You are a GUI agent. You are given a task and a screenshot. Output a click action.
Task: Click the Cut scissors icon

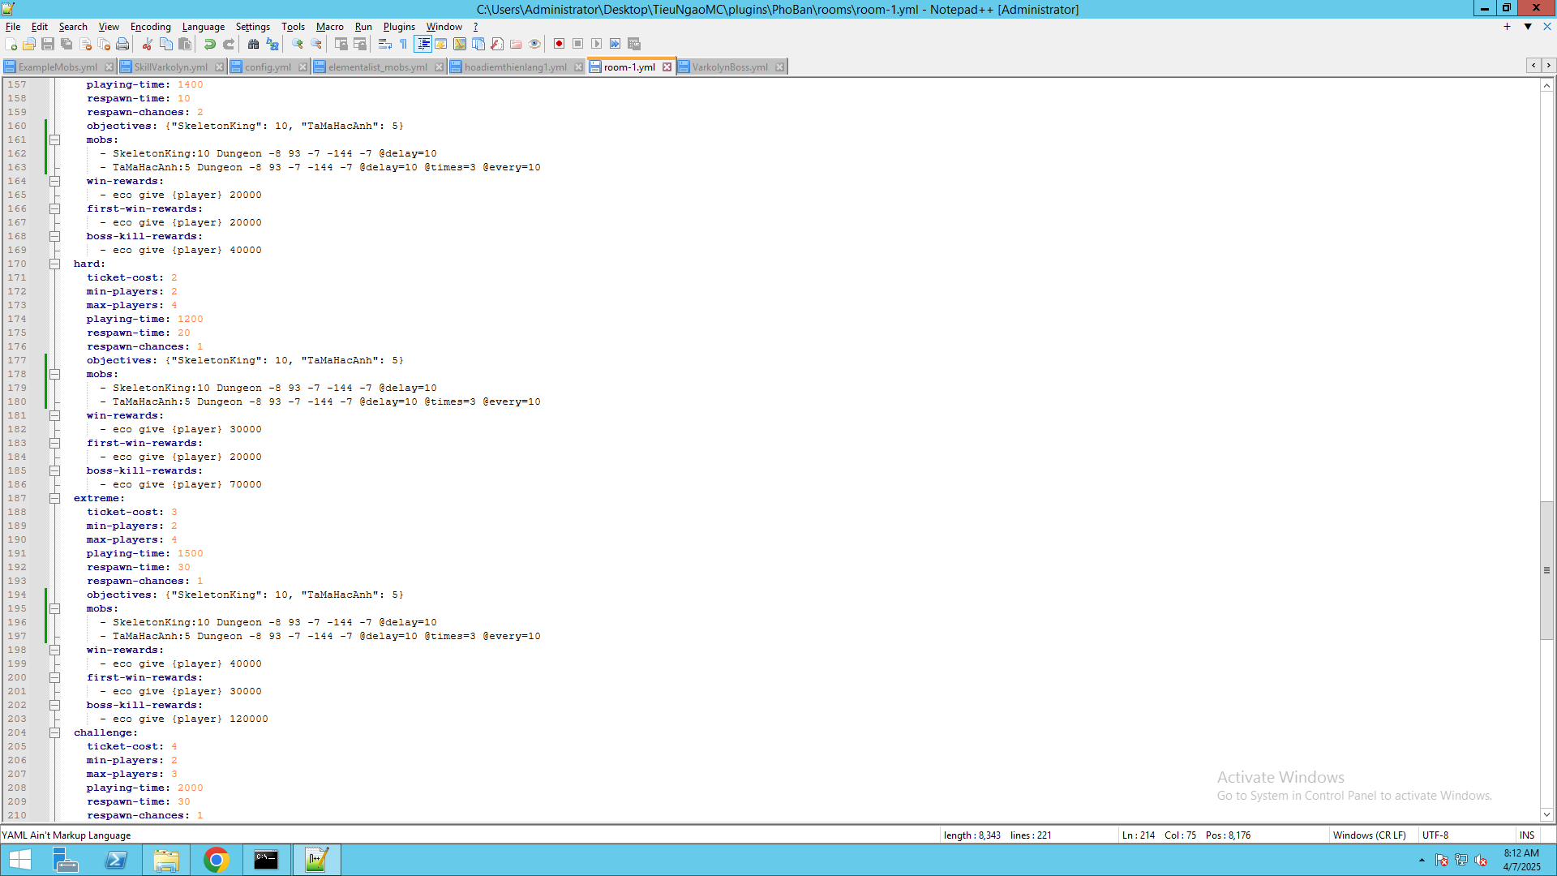point(148,44)
